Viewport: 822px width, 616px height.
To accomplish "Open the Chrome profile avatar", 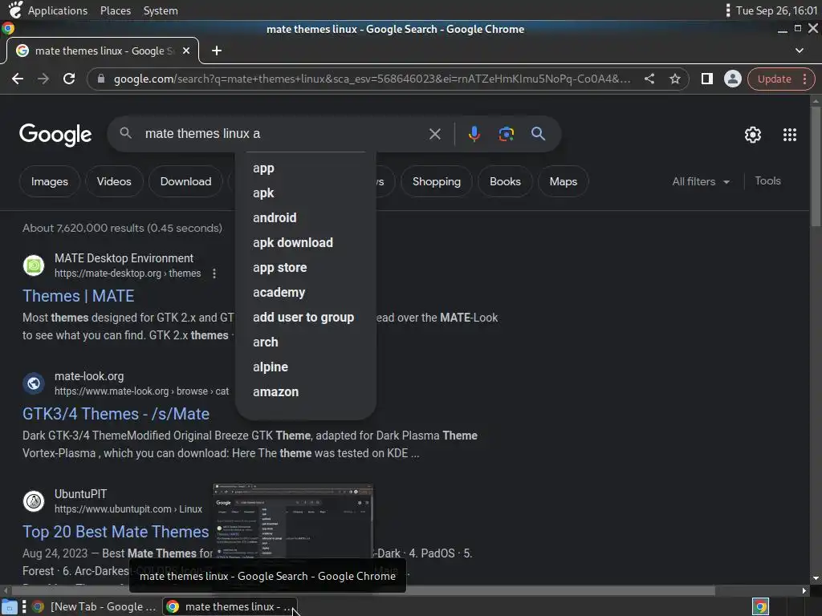I will (x=732, y=79).
